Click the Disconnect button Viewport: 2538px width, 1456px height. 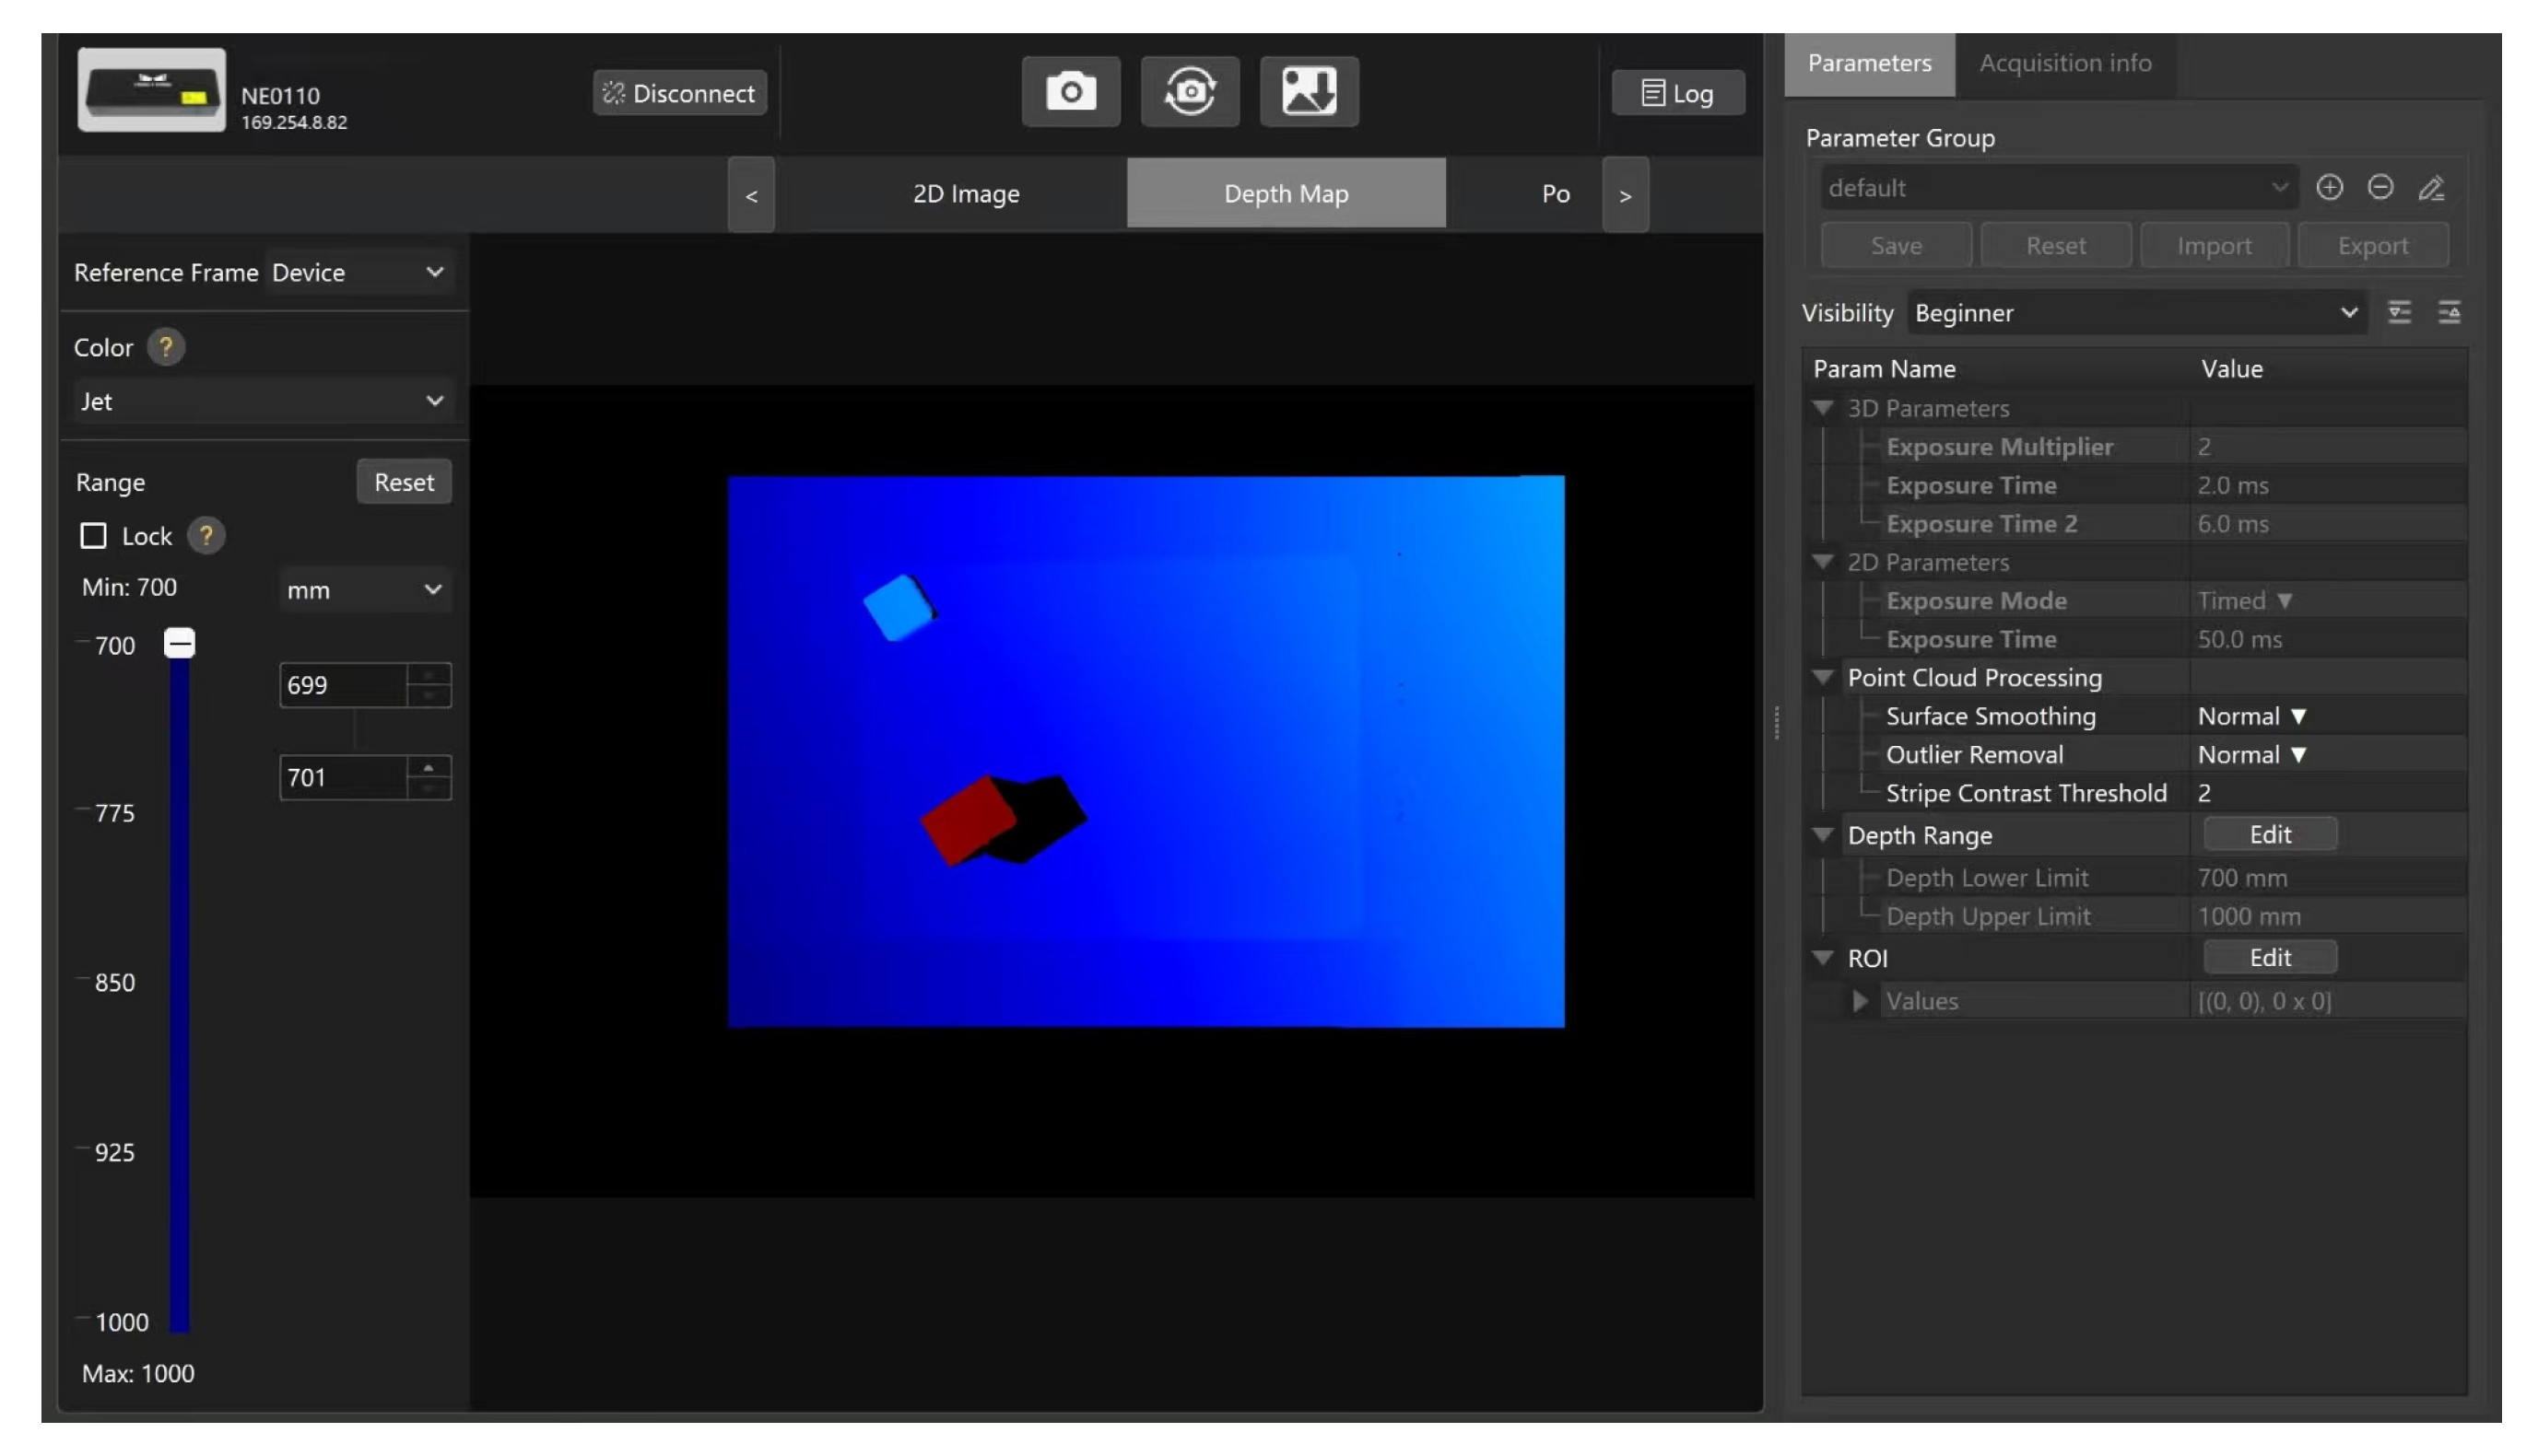[679, 93]
